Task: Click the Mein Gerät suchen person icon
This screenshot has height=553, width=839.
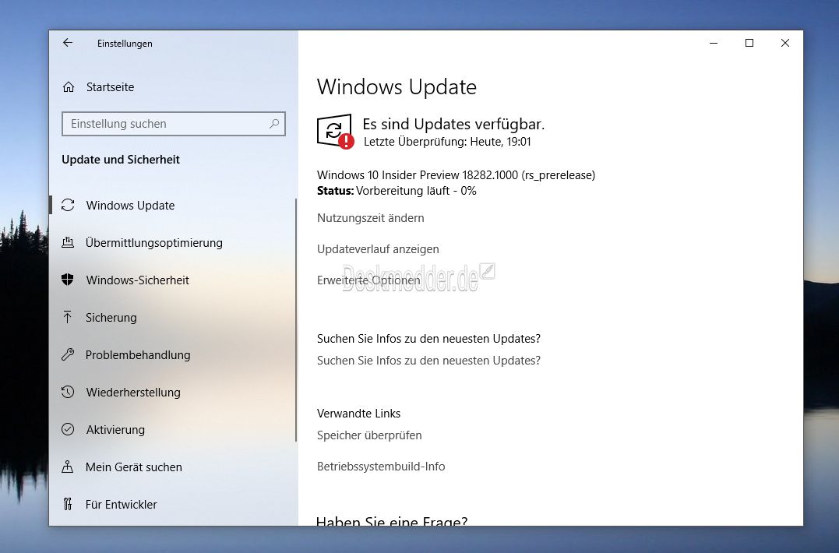Action: [68, 467]
